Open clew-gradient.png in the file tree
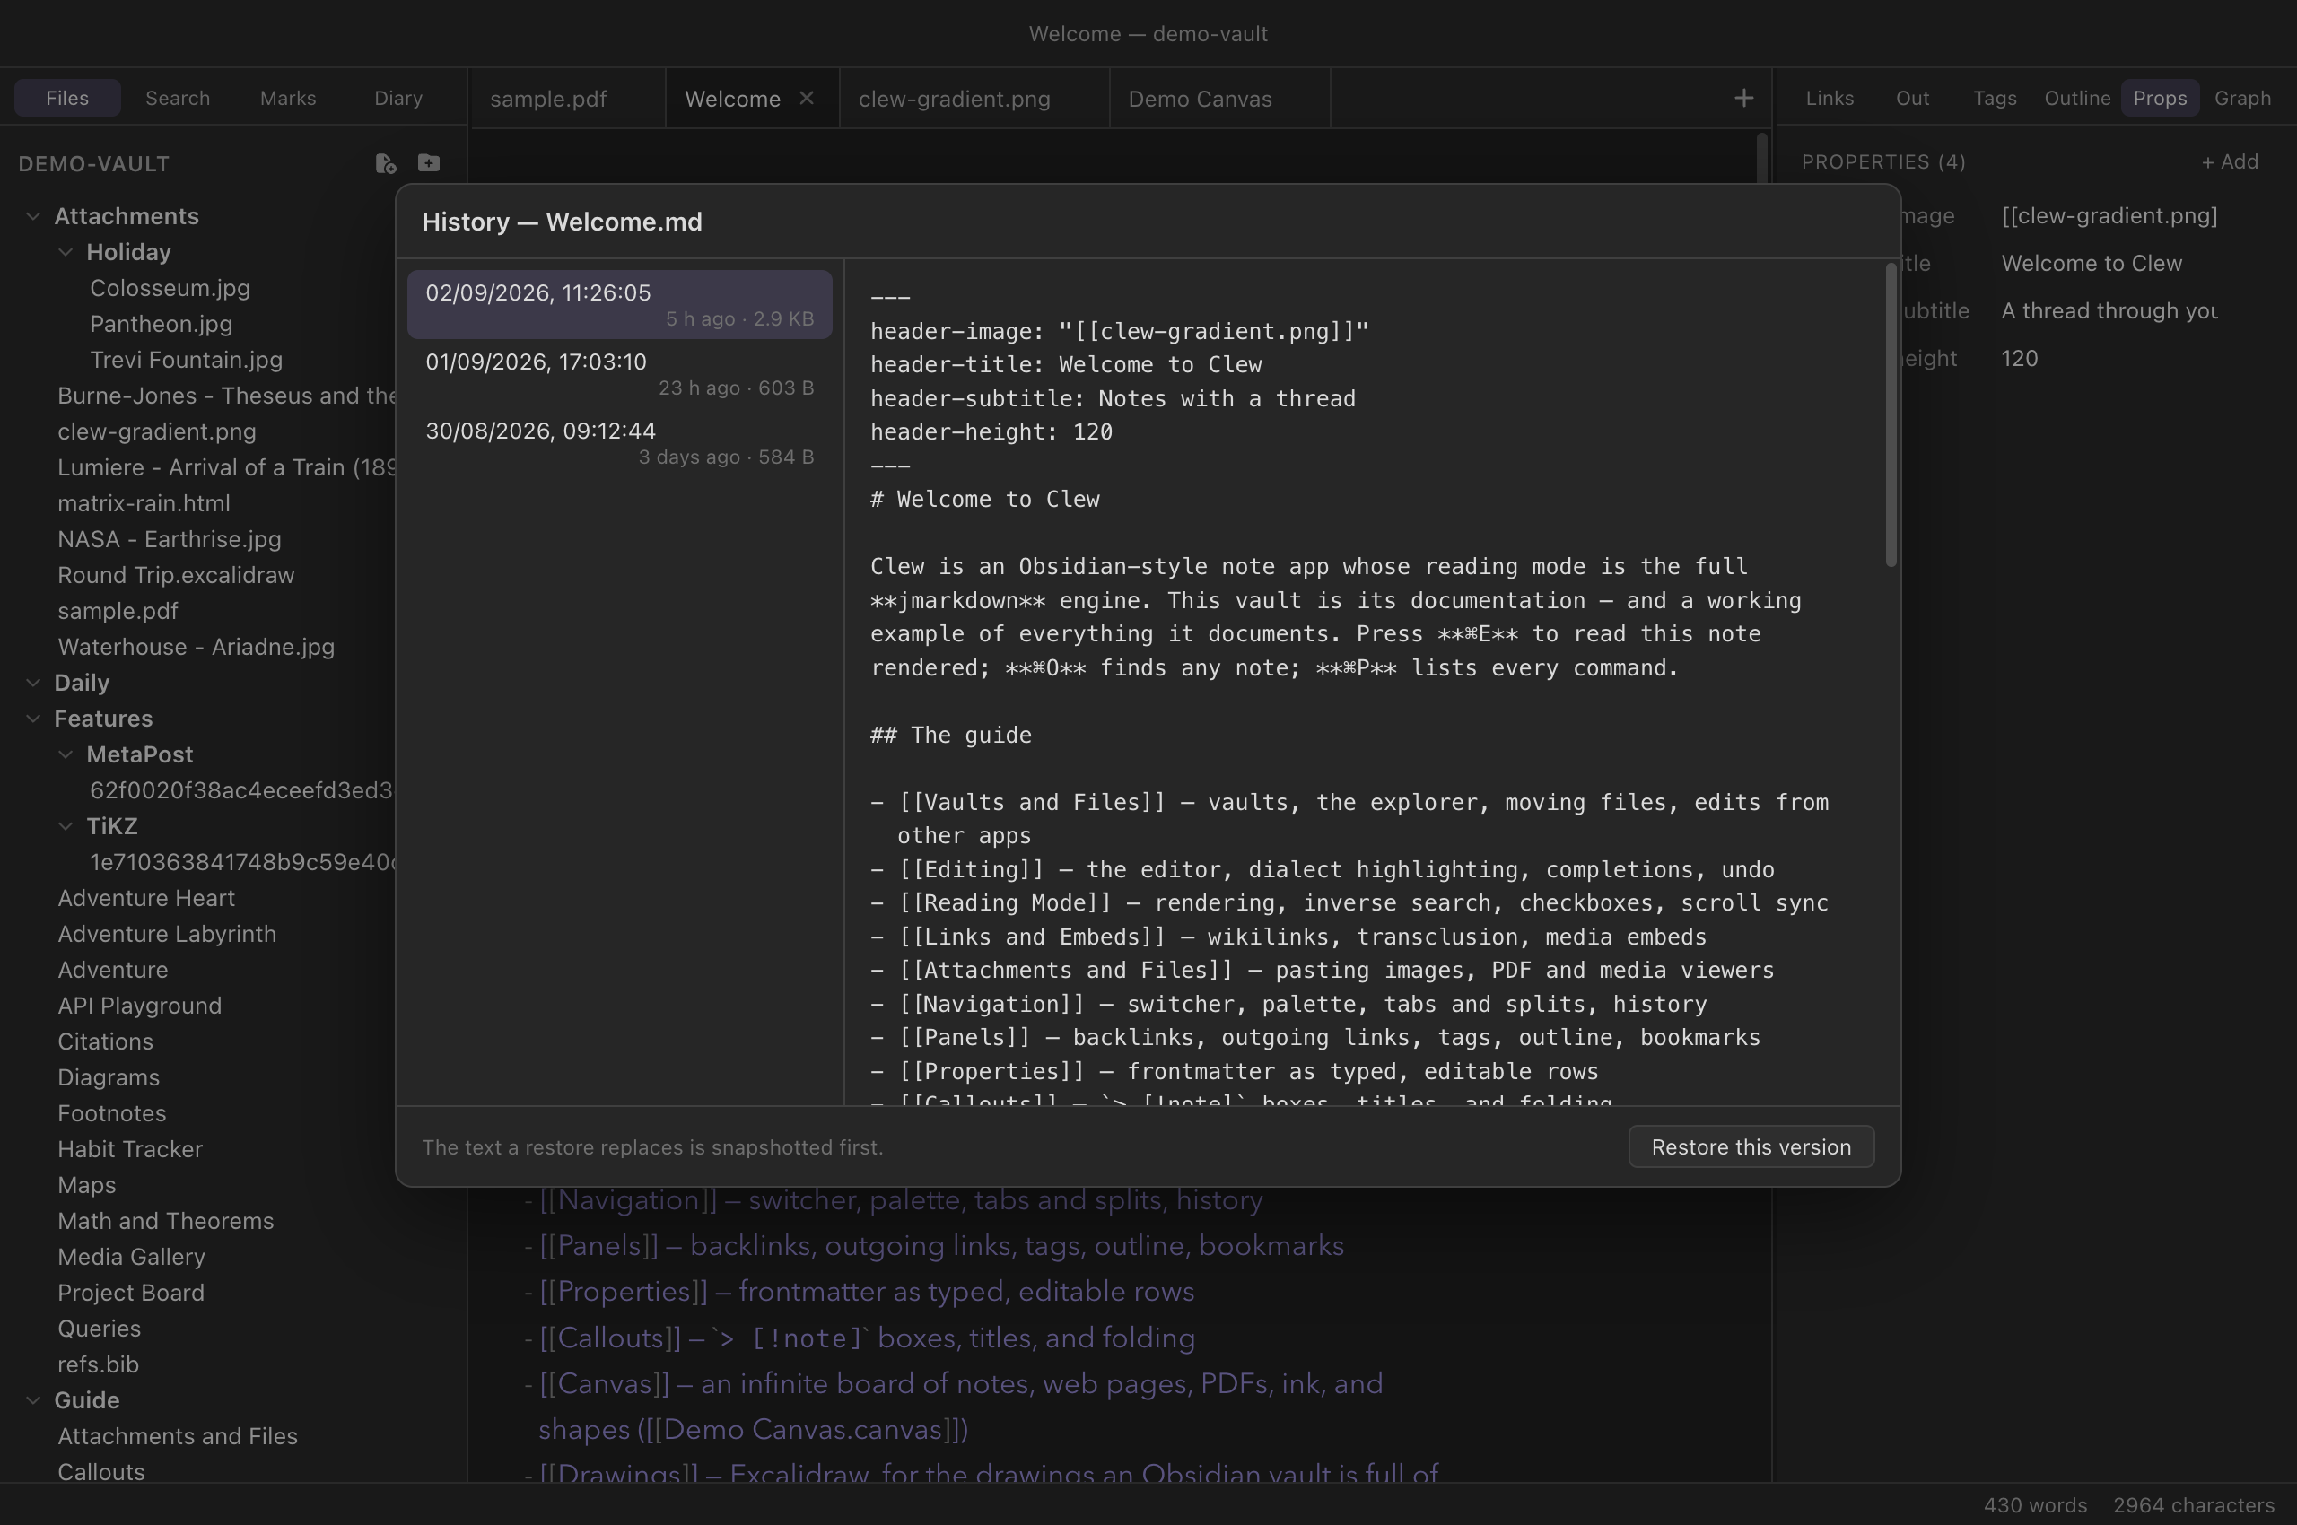Screen dimensions: 2297x1525 click(x=157, y=431)
